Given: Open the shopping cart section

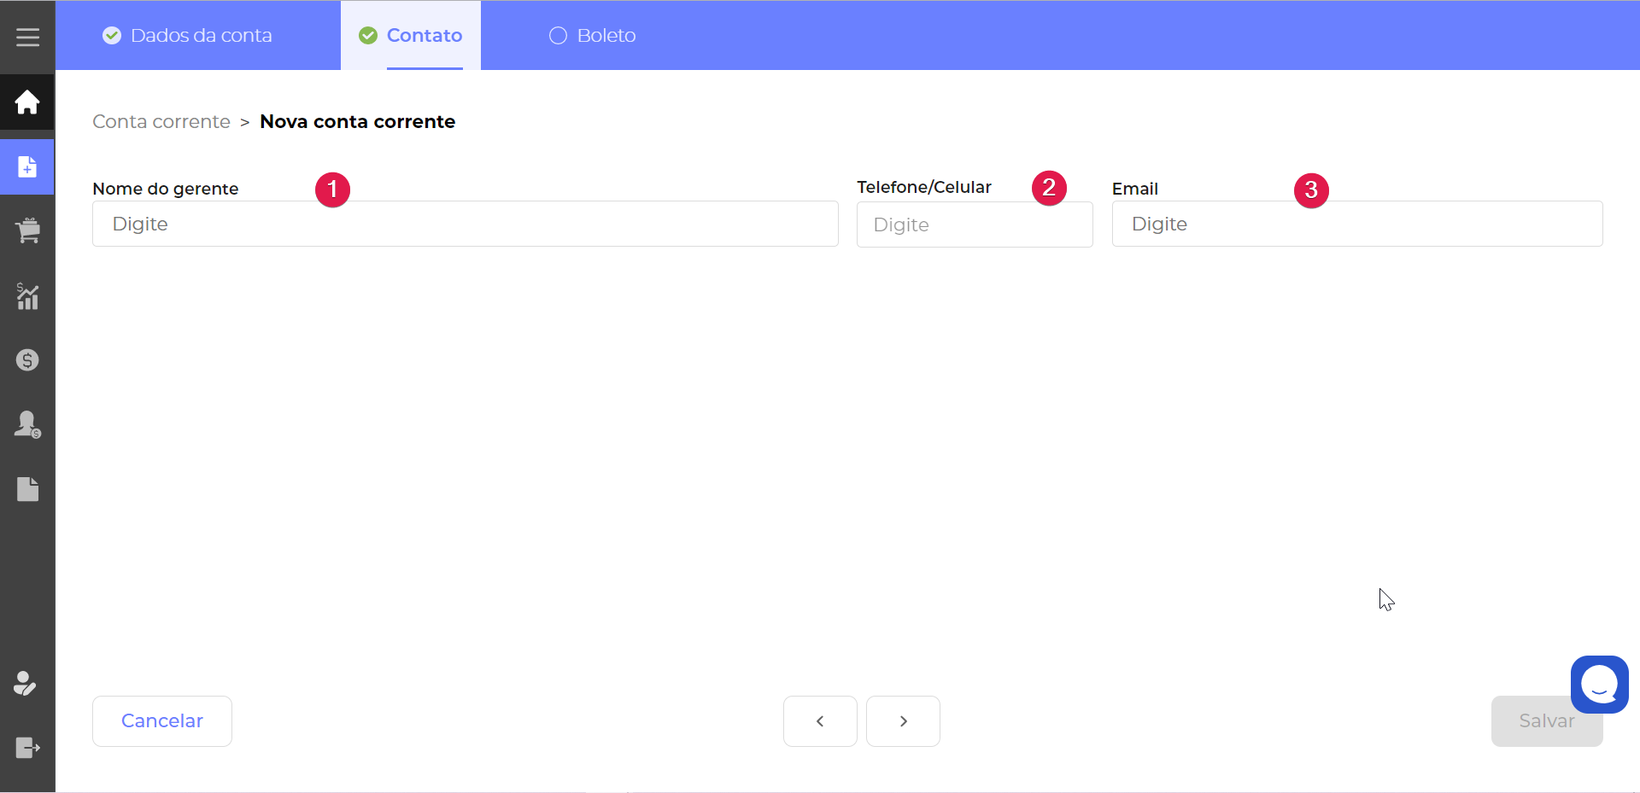Looking at the screenshot, I should tap(27, 230).
